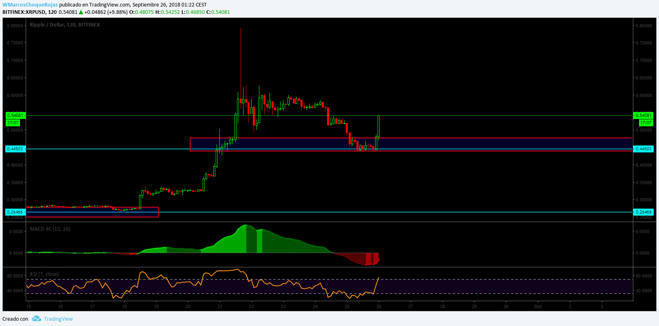Image resolution: width=659 pixels, height=326 pixels.
Task: Click the TradingView logo icon
Action: (x=37, y=319)
